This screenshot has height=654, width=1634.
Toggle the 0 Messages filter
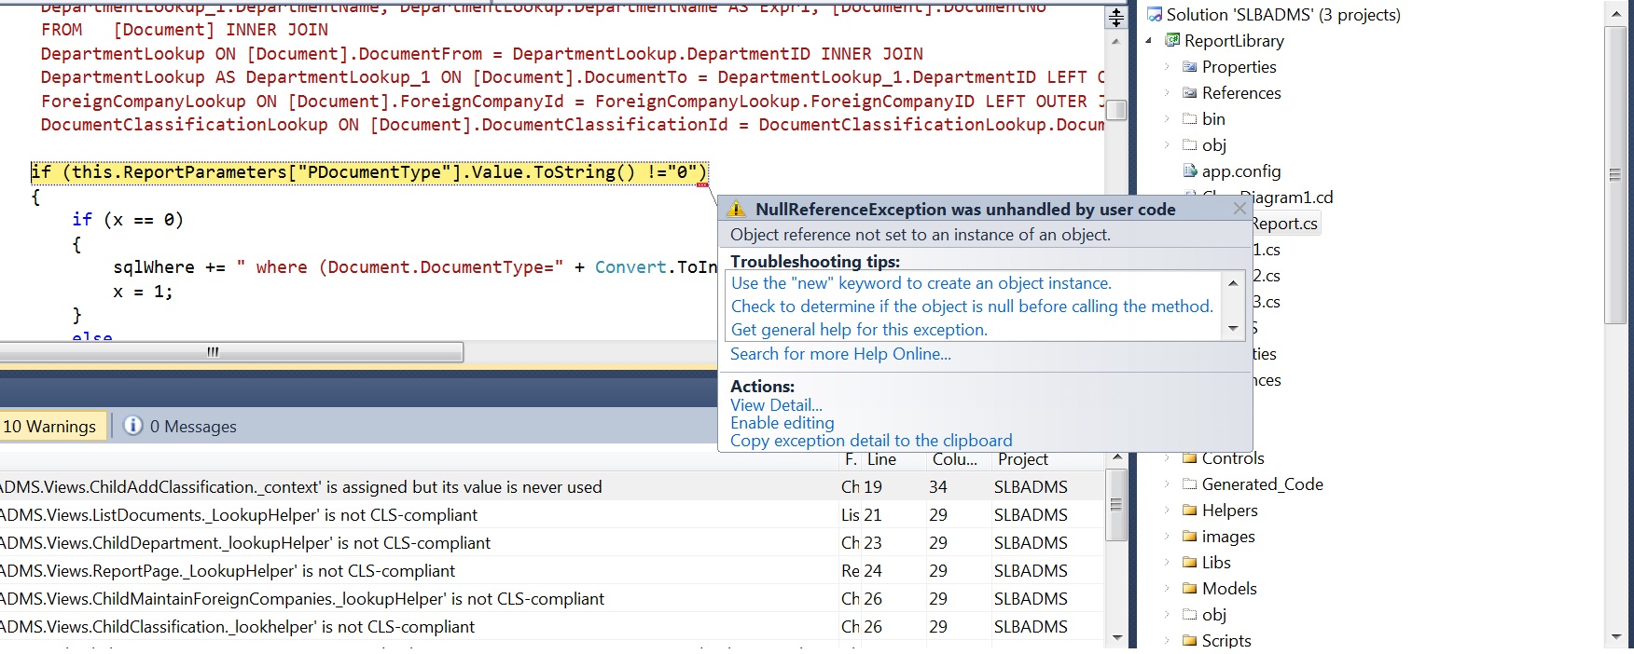tap(180, 426)
